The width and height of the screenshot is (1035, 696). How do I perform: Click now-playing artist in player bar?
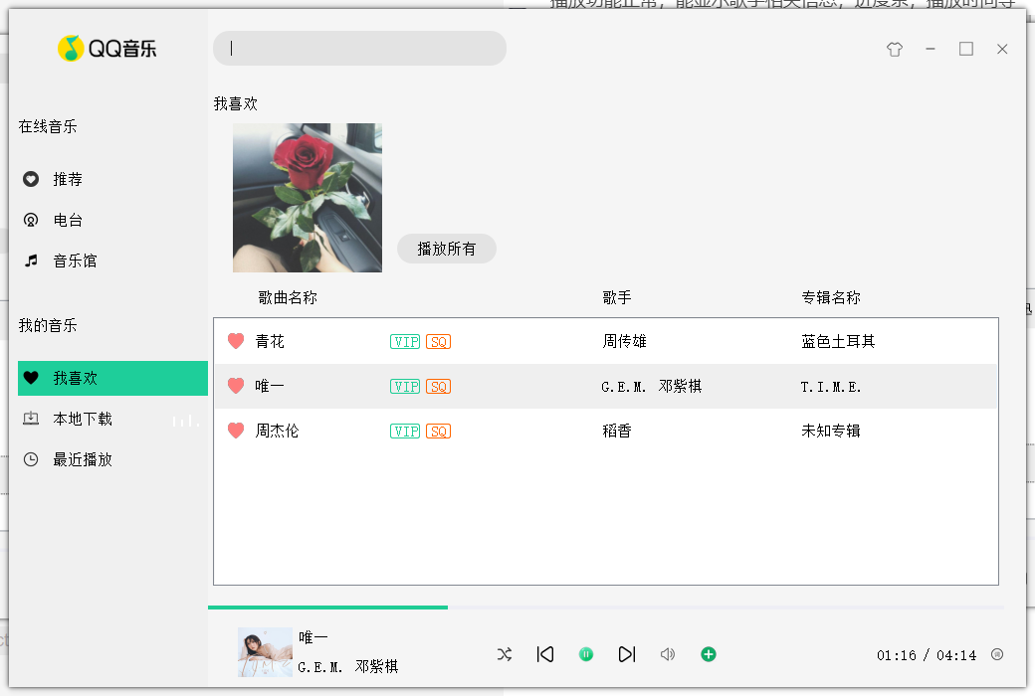coord(348,666)
